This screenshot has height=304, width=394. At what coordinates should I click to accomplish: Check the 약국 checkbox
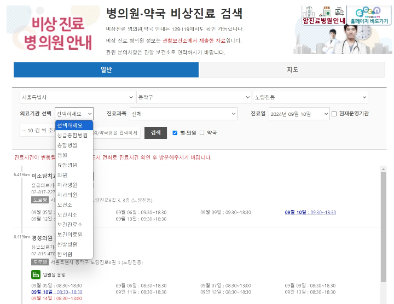(202, 133)
